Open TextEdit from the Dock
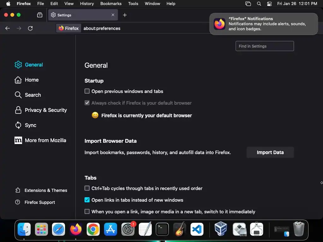Image resolution: width=323 pixels, height=242 pixels. 145,229
